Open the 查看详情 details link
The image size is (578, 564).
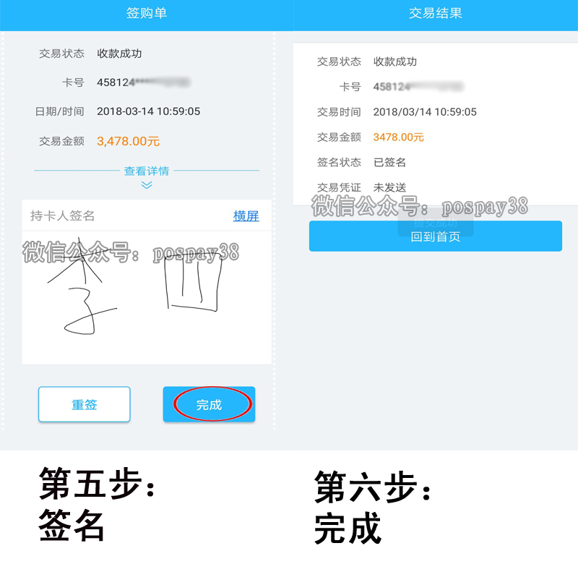[147, 171]
